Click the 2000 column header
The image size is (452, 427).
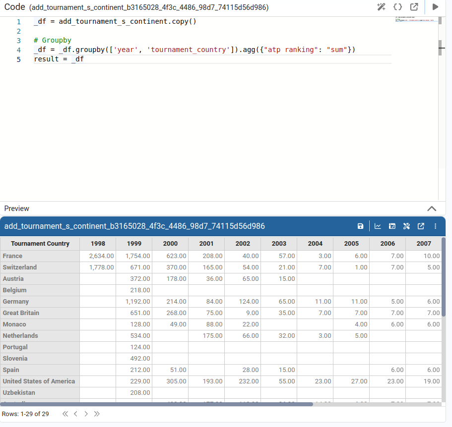tap(170, 244)
